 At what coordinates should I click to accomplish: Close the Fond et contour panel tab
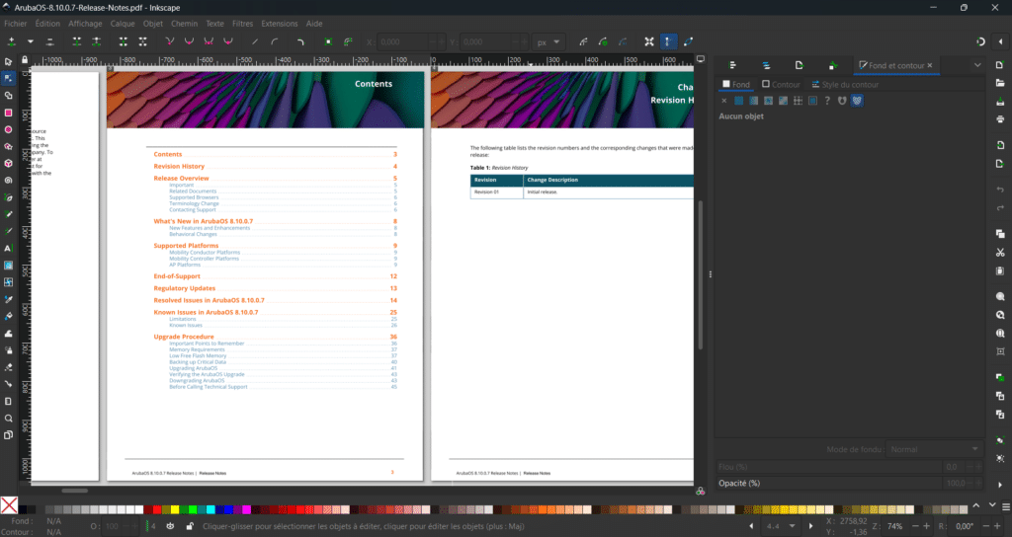coord(930,65)
